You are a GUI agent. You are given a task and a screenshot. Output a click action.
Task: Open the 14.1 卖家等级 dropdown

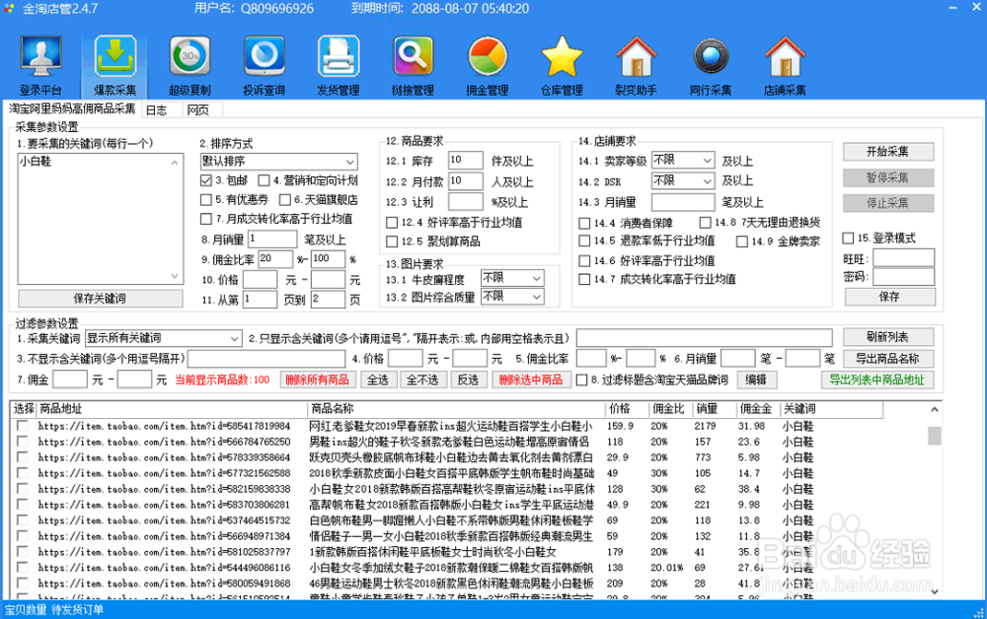pyautogui.click(x=683, y=161)
